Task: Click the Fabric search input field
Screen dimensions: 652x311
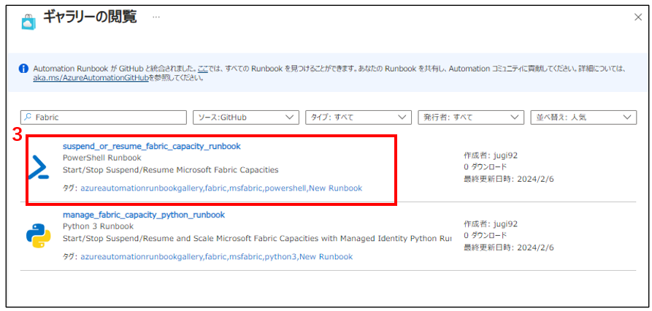Action: [x=104, y=118]
